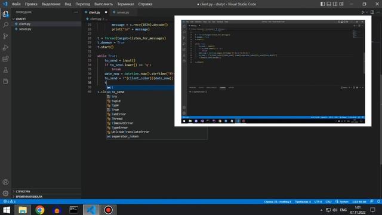Open the Переход menu
The height and width of the screenshot is (215, 382).
[82, 4]
